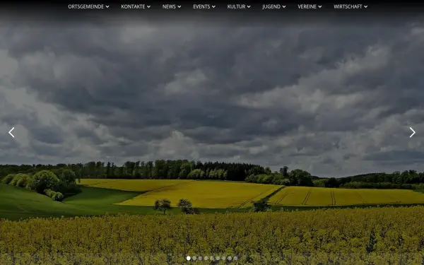Show the ninth and last slide dot
Viewport: 424px width, 265px height.
point(235,258)
